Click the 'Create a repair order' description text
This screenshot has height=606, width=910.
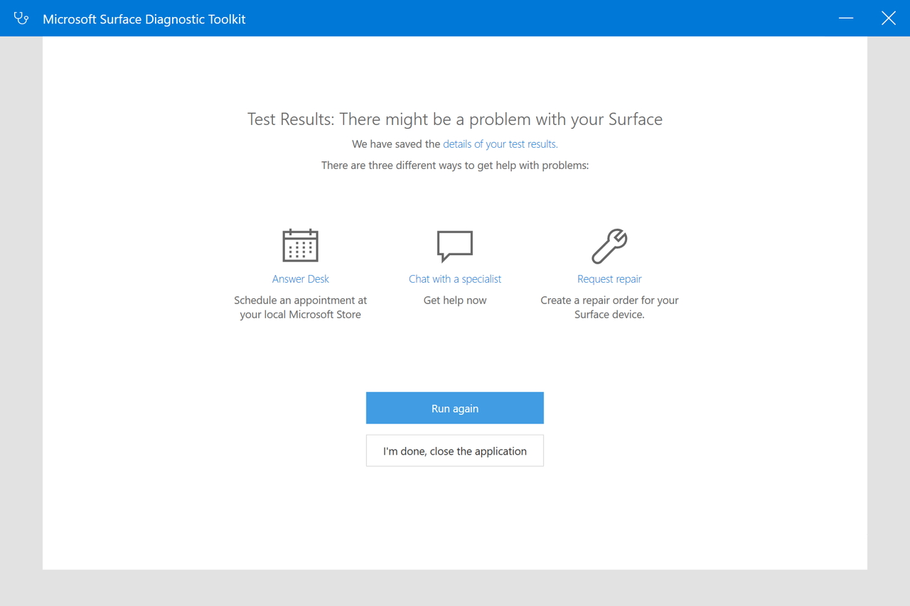coord(609,301)
